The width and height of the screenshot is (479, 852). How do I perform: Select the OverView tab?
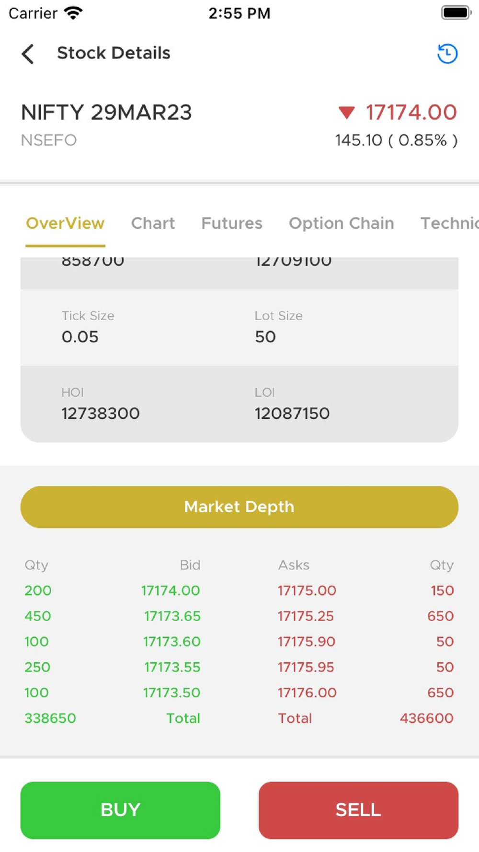pyautogui.click(x=65, y=223)
